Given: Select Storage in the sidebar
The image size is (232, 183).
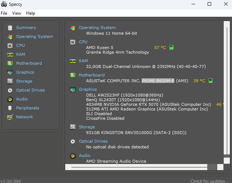Looking at the screenshot, I should 24,81.
